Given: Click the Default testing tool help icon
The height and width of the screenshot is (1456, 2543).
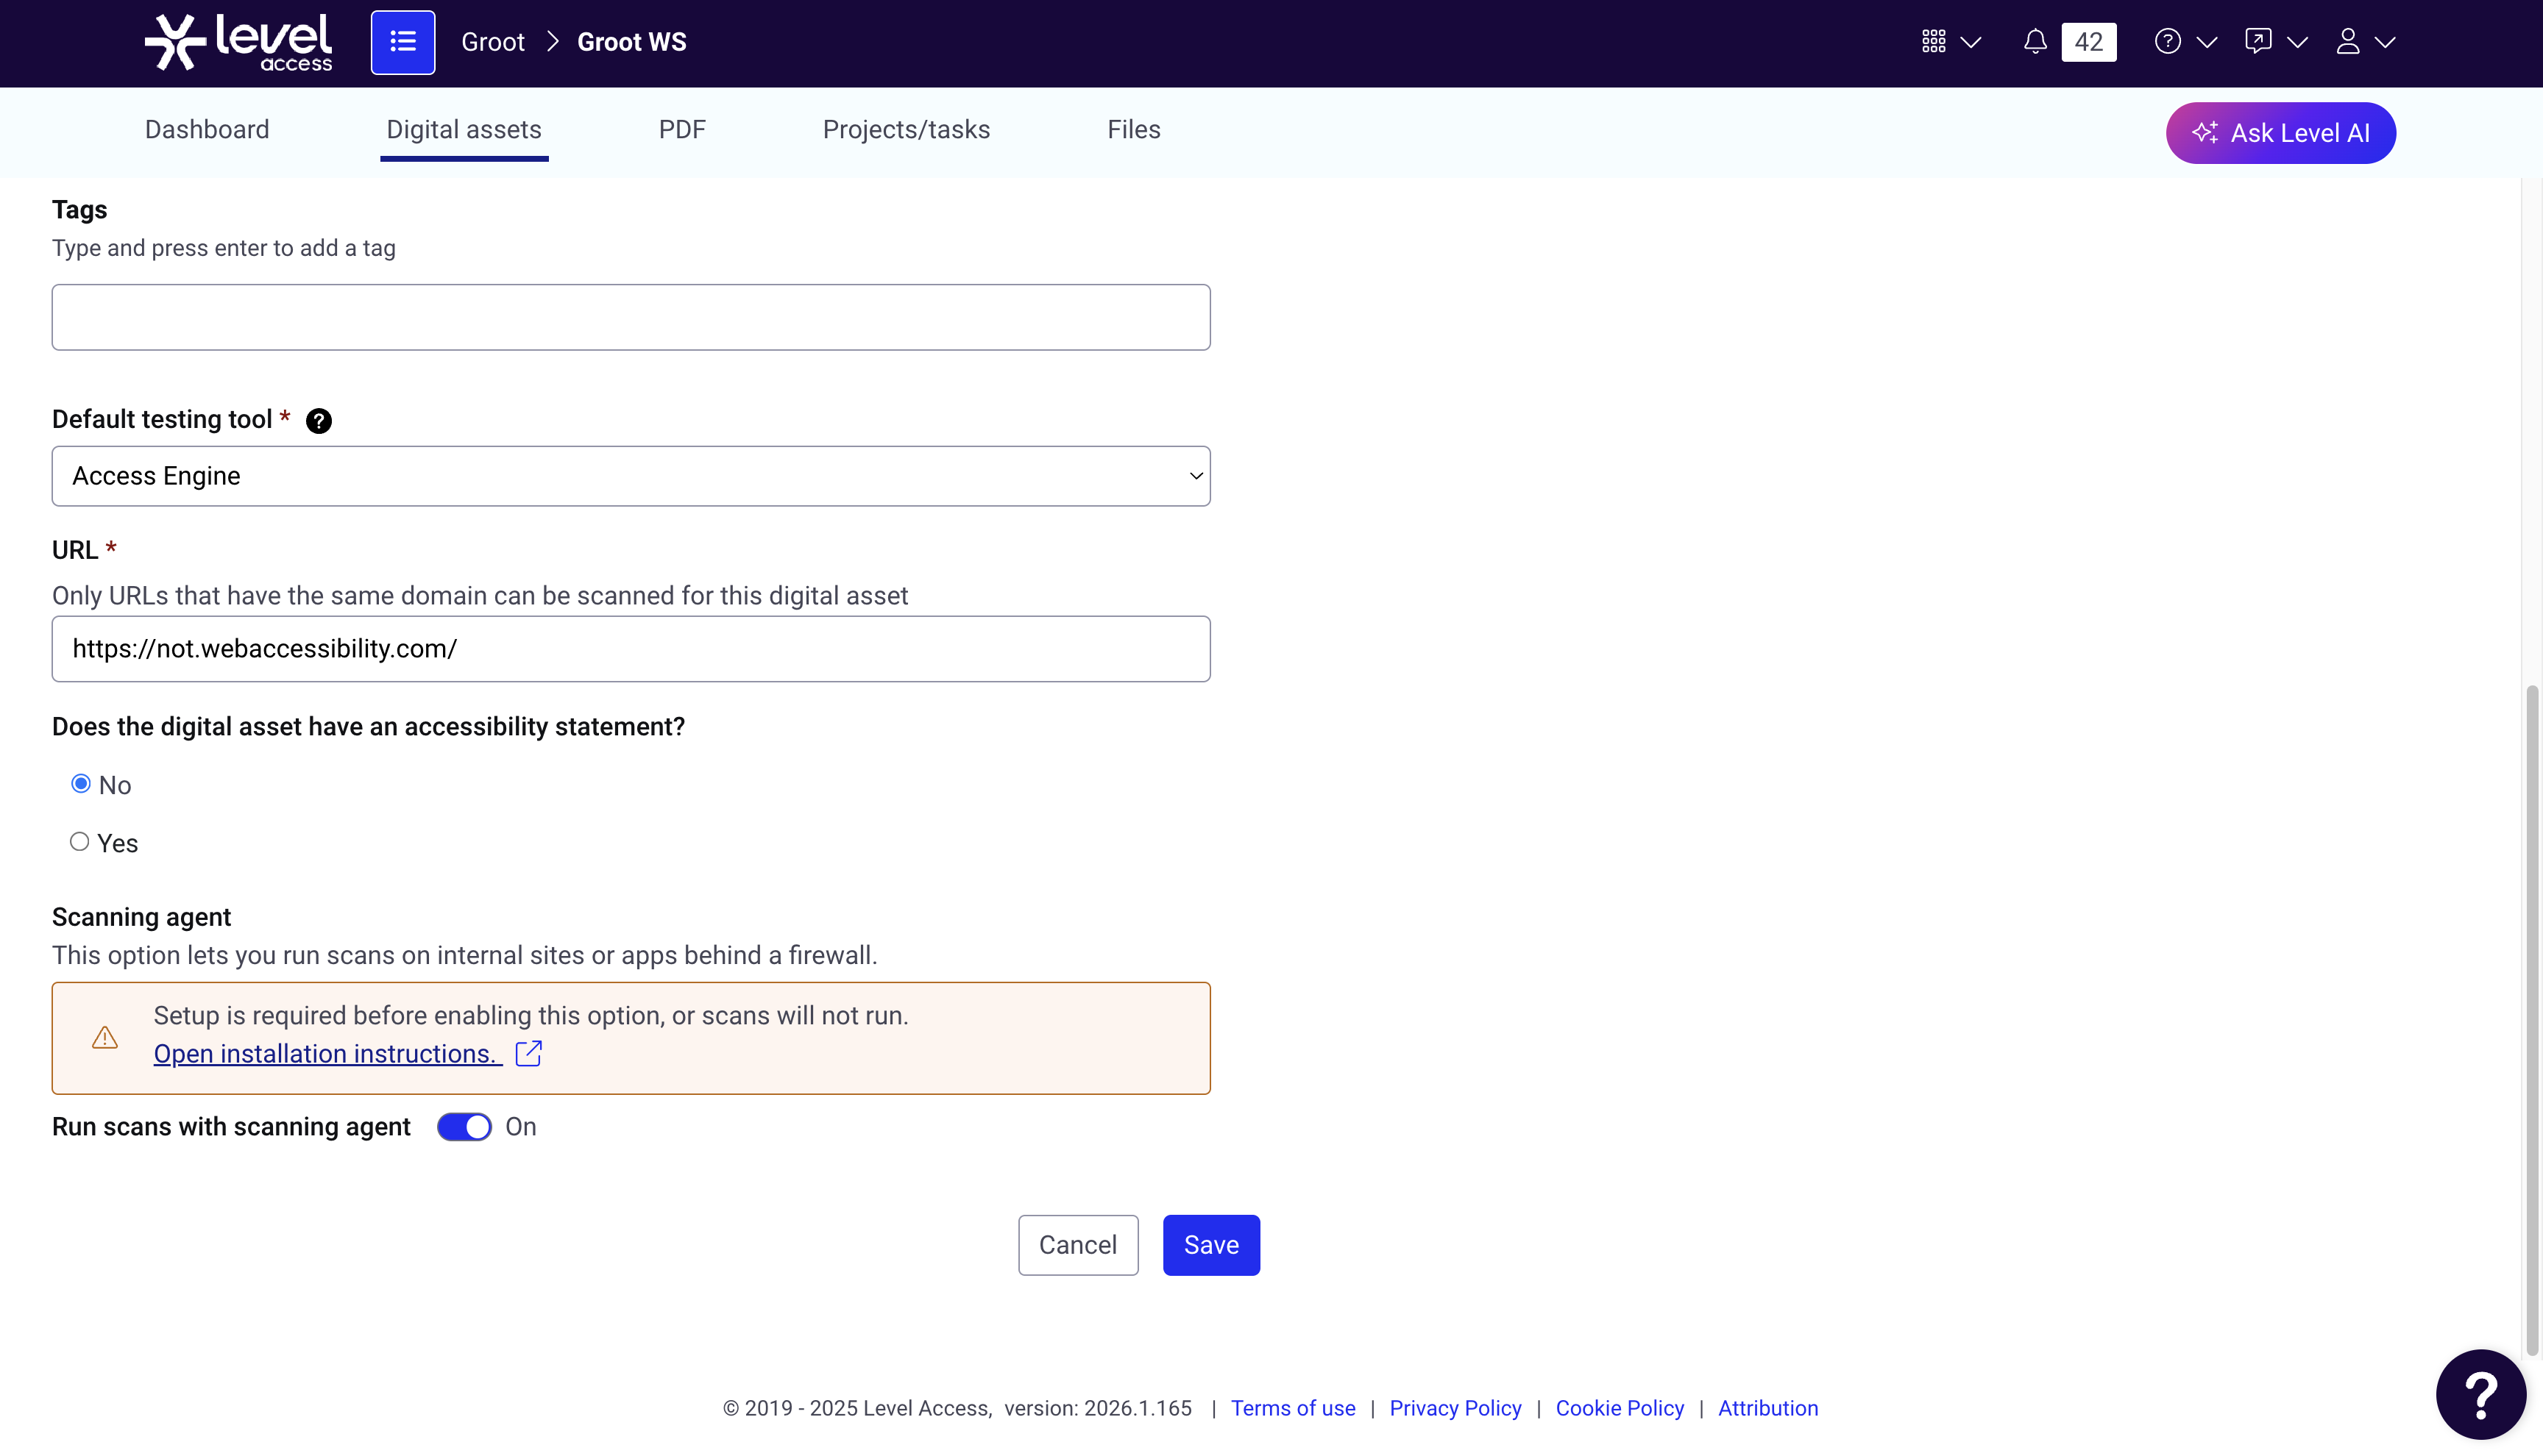Looking at the screenshot, I should pos(319,421).
